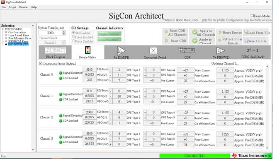Open the Script menu
The width and height of the screenshot is (277, 163).
(12, 7)
